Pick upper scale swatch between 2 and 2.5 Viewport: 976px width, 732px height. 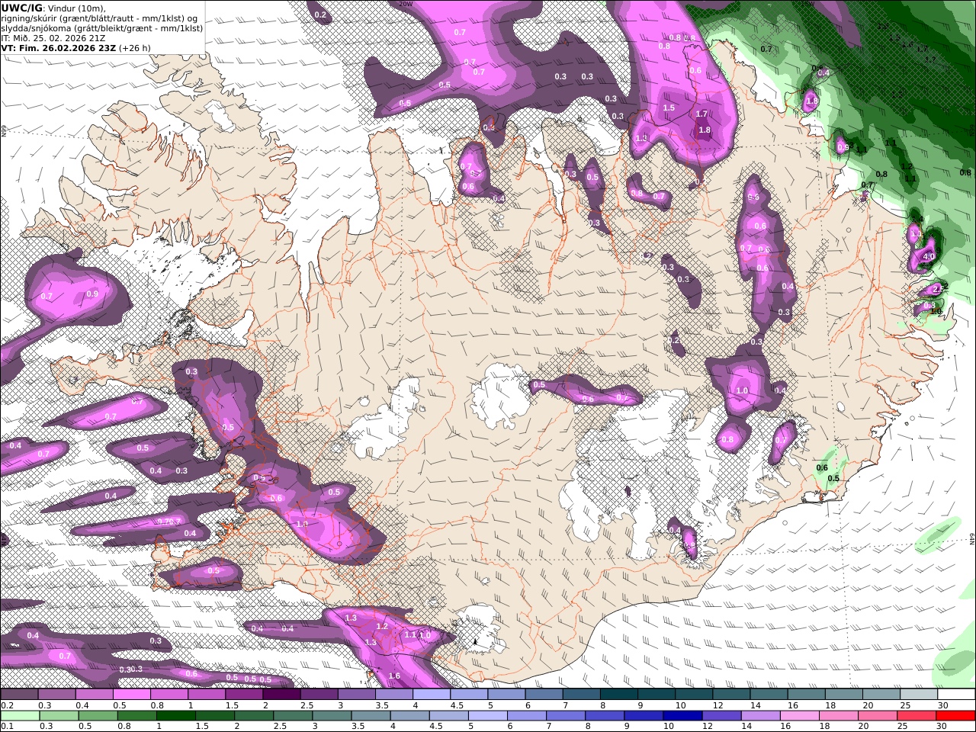[281, 695]
